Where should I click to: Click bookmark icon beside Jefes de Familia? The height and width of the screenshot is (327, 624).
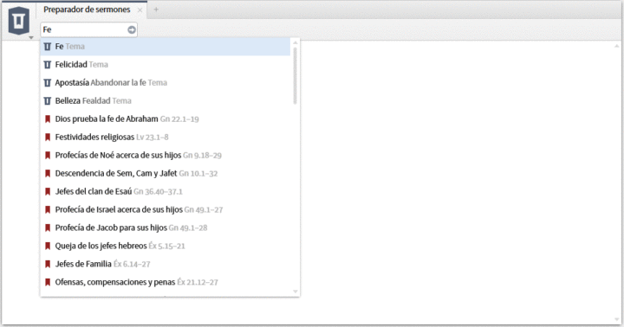[x=48, y=264]
